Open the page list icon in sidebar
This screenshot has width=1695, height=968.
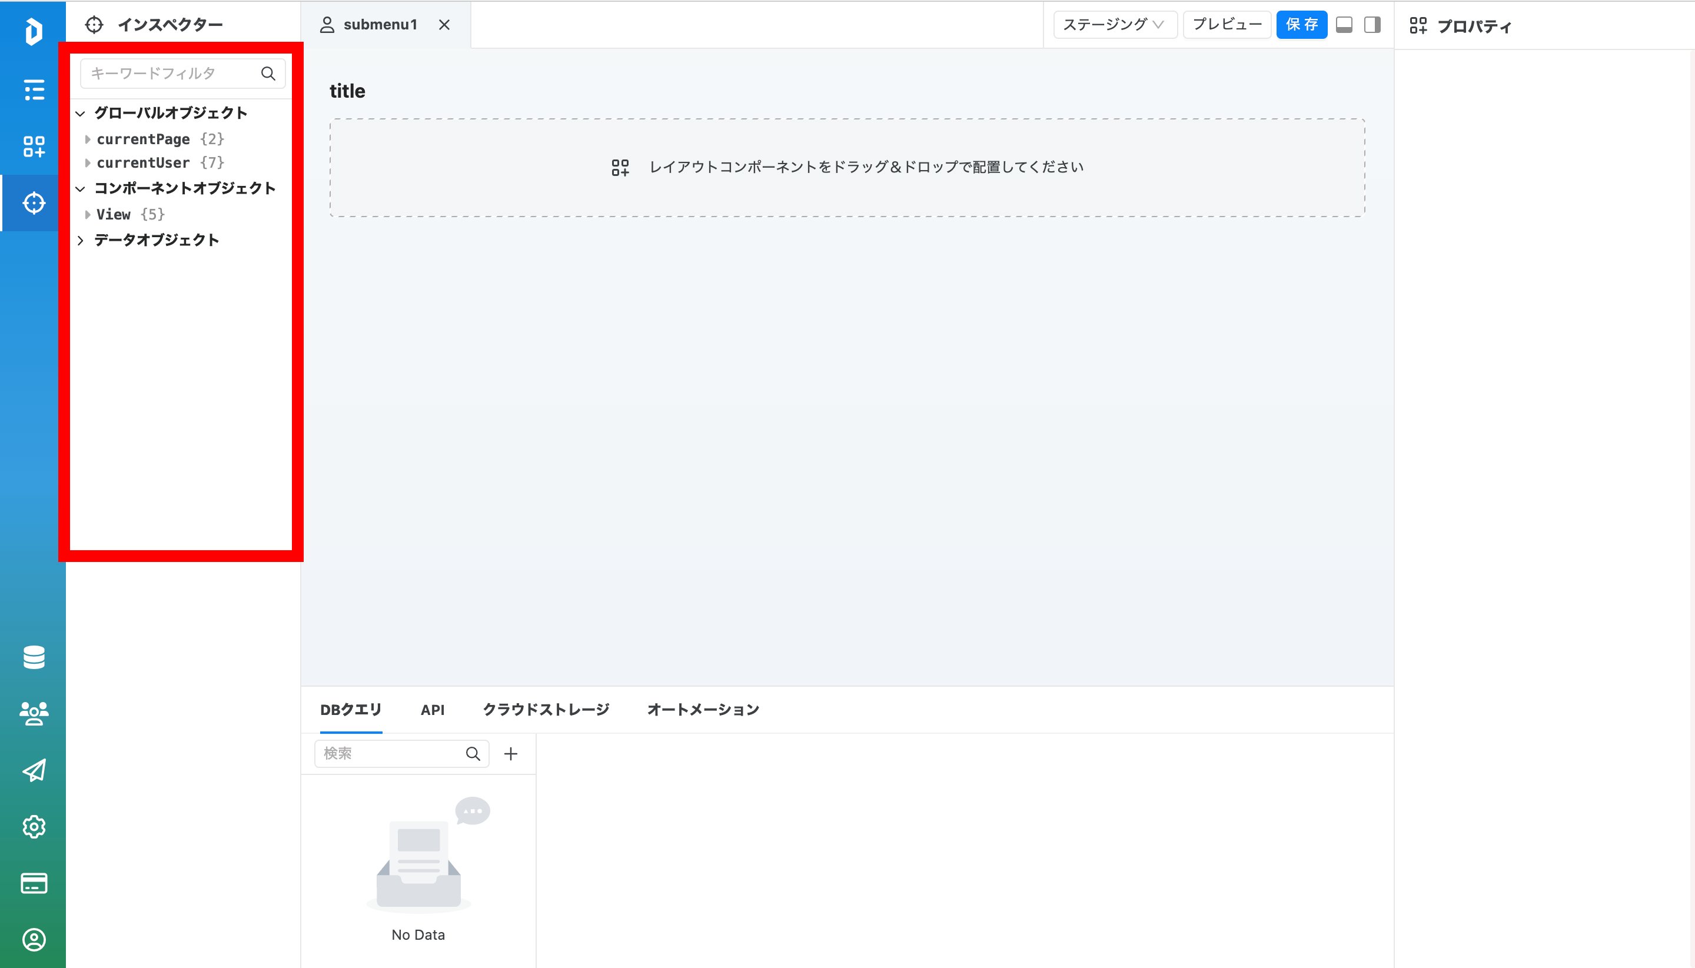[x=34, y=90]
